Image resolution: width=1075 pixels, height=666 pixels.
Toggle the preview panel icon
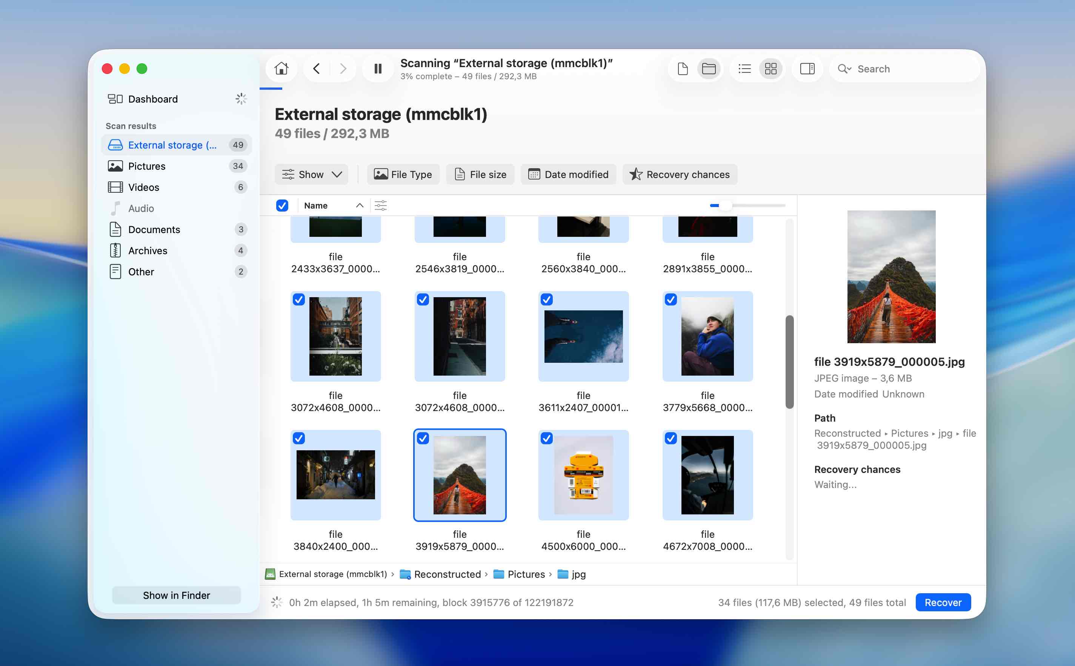click(x=807, y=69)
